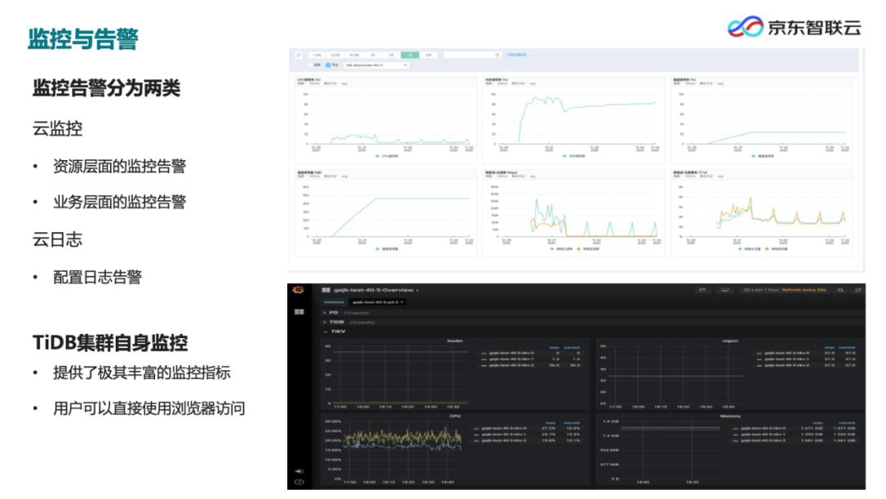Click the share dashboard icon in Grafana
886x499 pixels.
pyautogui.click(x=702, y=290)
